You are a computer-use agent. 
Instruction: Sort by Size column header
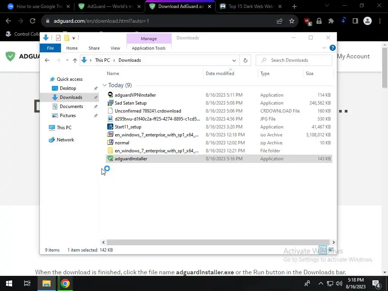click(x=309, y=74)
